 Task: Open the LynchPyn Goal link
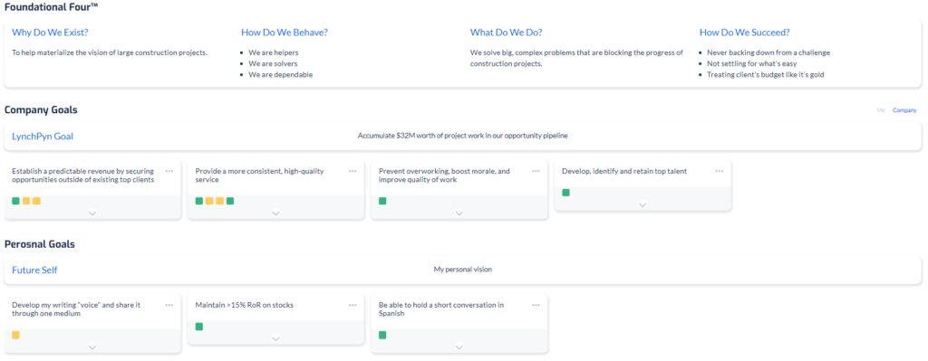43,137
